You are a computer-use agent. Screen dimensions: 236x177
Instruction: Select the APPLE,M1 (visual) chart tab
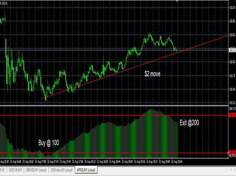coord(86,170)
